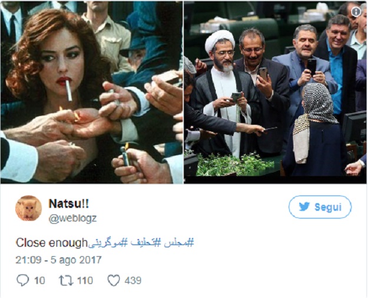The height and width of the screenshot is (298, 370).
Task: Click the retweet arrows icon
Action: coord(66,280)
